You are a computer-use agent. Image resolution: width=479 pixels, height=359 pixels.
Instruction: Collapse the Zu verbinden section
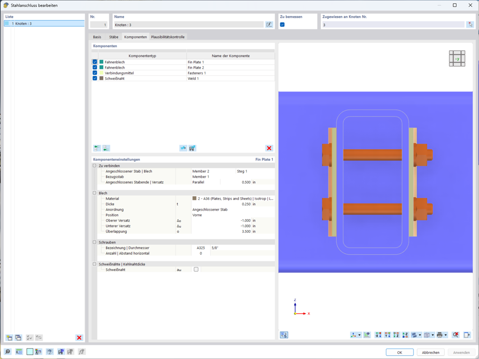point(94,166)
